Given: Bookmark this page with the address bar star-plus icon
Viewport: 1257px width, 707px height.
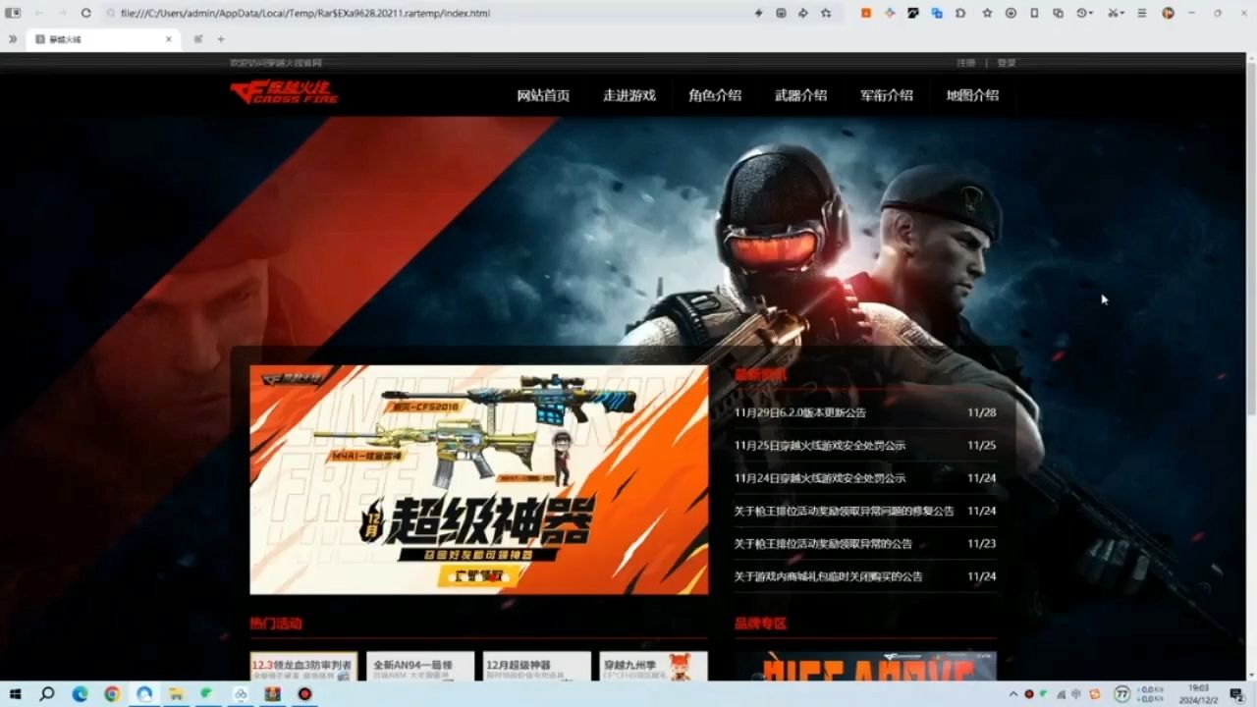Looking at the screenshot, I should pyautogui.click(x=826, y=13).
